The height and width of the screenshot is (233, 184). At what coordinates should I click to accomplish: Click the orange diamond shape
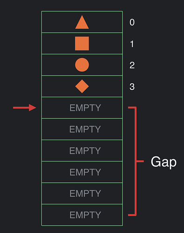tap(82, 86)
